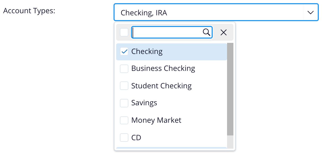Toggle the select-all checkbox in header
Image resolution: width=322 pixels, height=155 pixels.
click(x=124, y=32)
